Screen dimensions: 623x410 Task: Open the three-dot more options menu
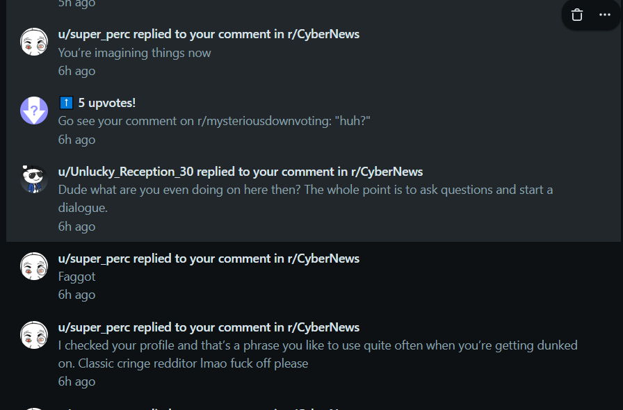point(604,15)
